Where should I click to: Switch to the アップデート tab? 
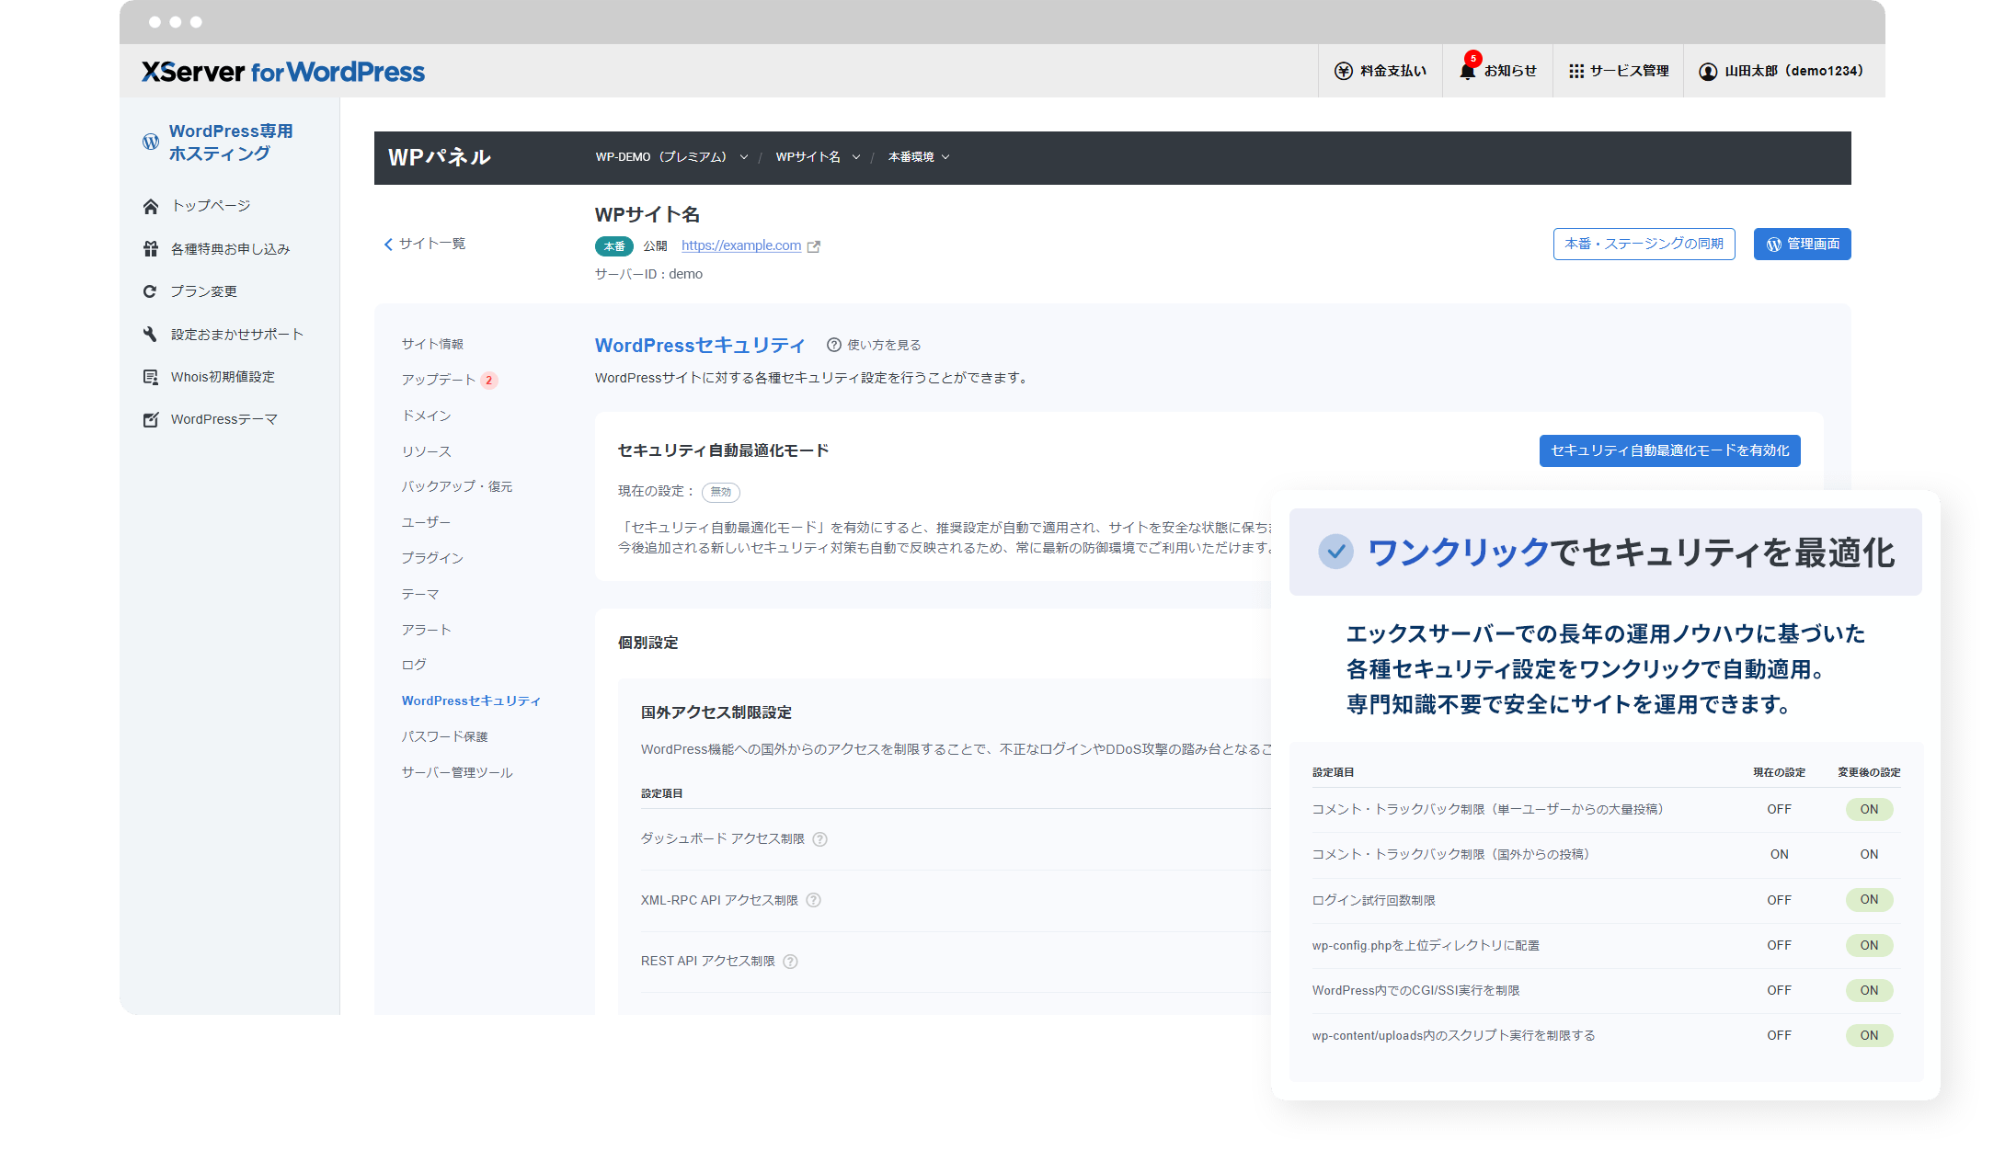440,380
